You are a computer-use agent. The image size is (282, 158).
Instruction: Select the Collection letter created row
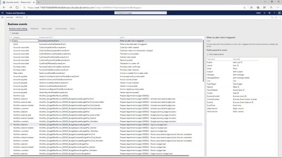pyautogui.click(x=106, y=47)
